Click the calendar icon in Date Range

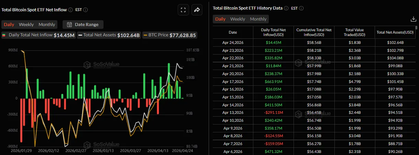point(69,25)
